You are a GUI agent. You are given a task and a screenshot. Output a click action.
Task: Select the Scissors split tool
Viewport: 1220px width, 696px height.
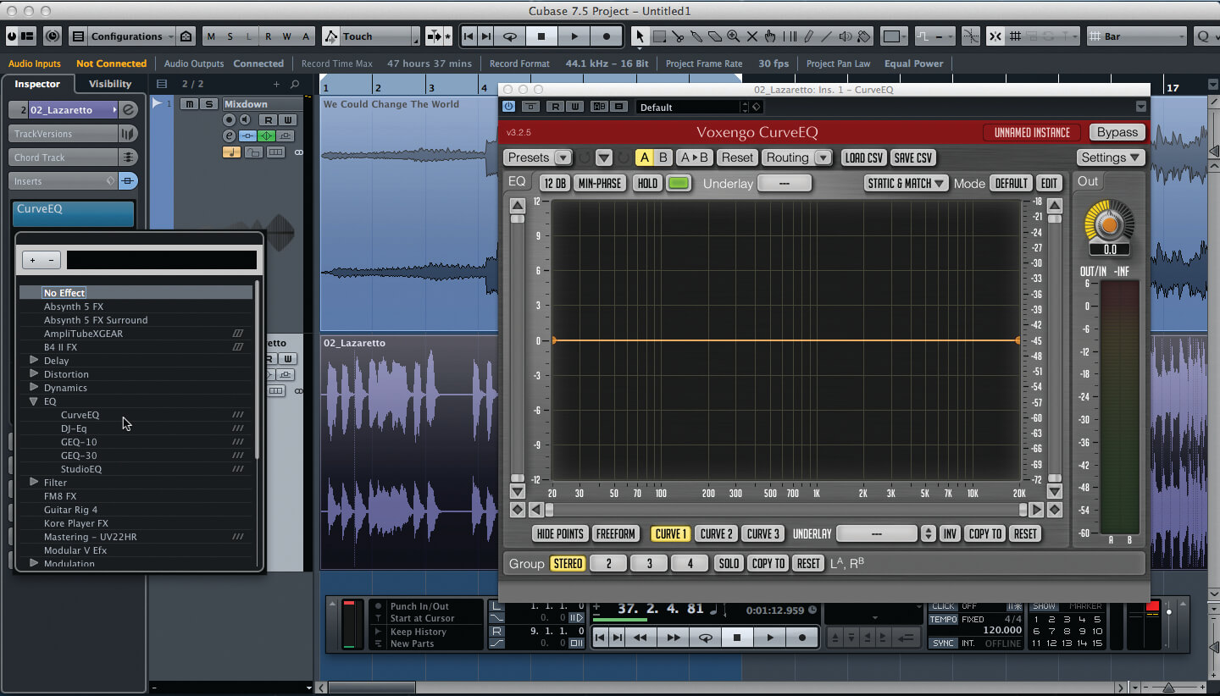tap(677, 36)
